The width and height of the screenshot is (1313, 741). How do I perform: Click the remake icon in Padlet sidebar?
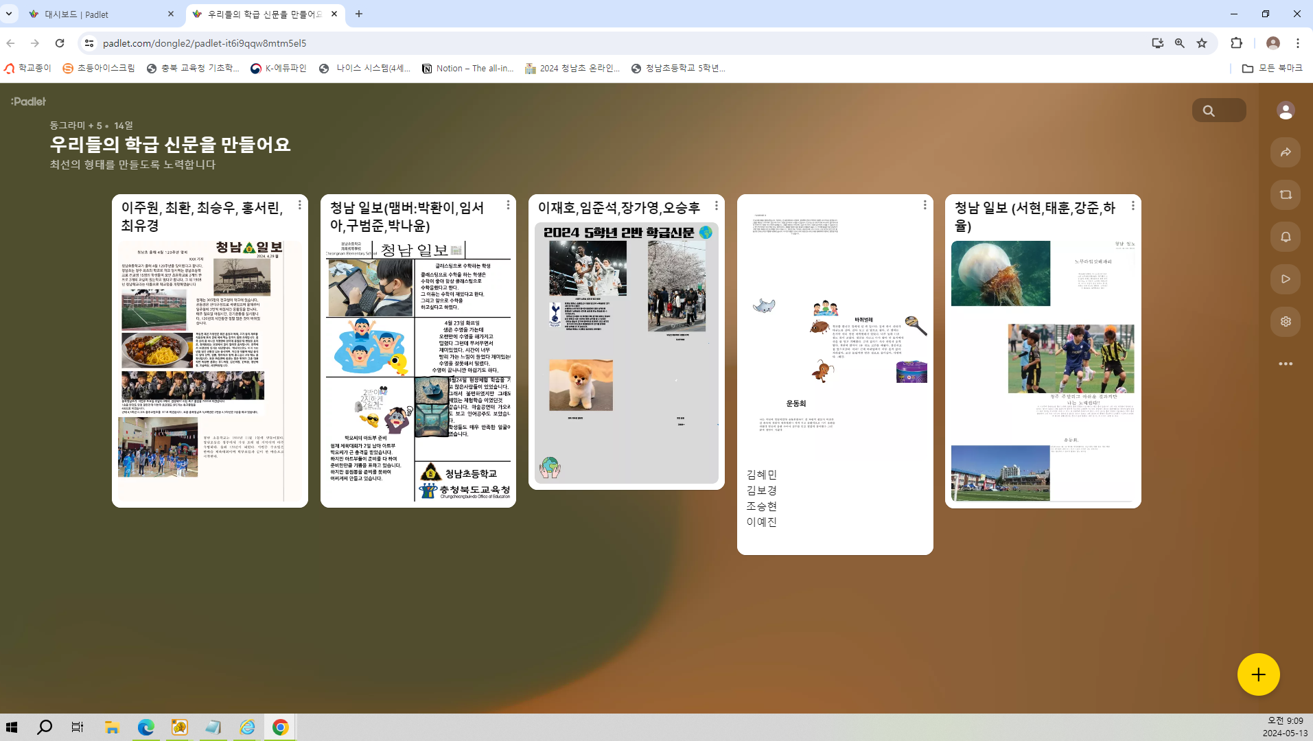(x=1286, y=195)
